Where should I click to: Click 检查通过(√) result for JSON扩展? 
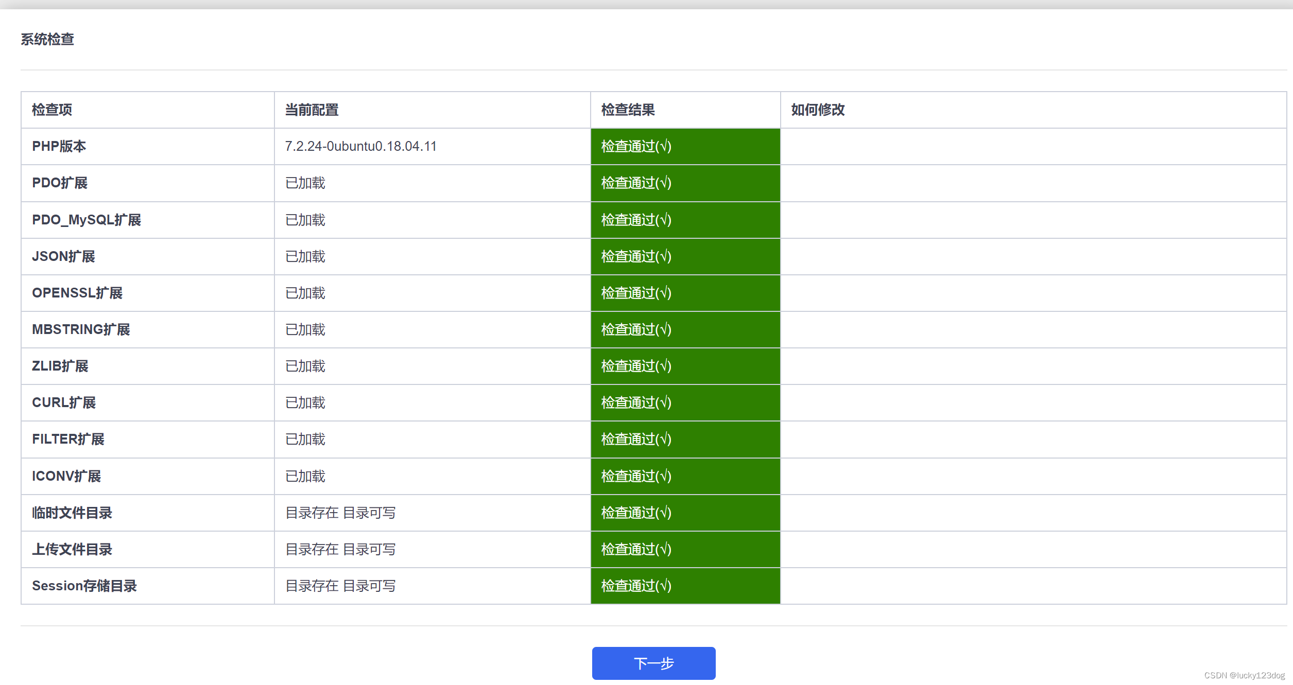click(x=685, y=256)
